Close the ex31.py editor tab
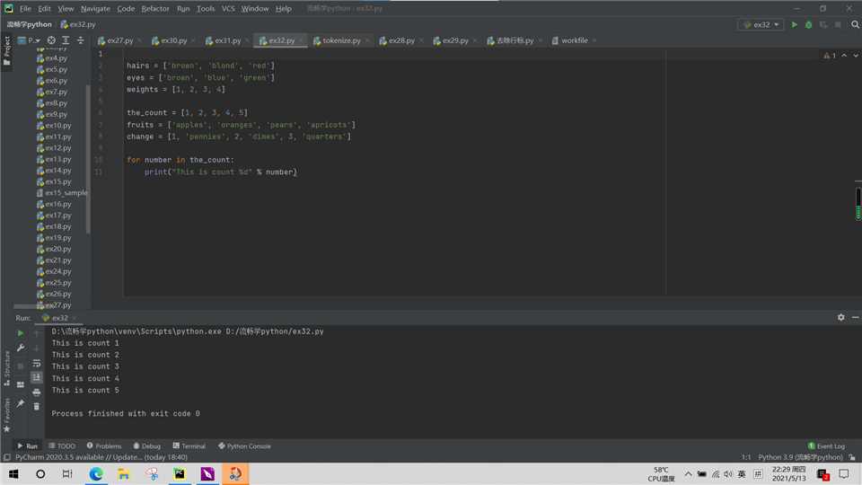862x485 pixels. pyautogui.click(x=247, y=40)
